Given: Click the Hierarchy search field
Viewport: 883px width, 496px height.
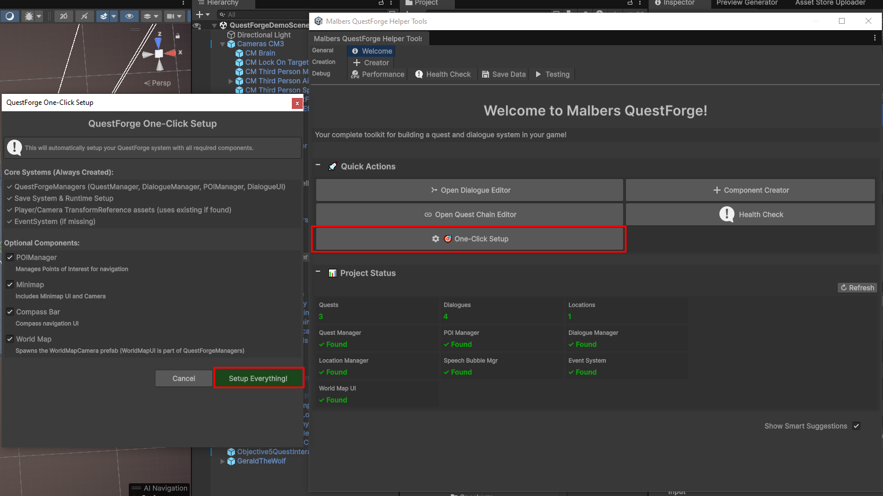Looking at the screenshot, I should pyautogui.click(x=267, y=14).
